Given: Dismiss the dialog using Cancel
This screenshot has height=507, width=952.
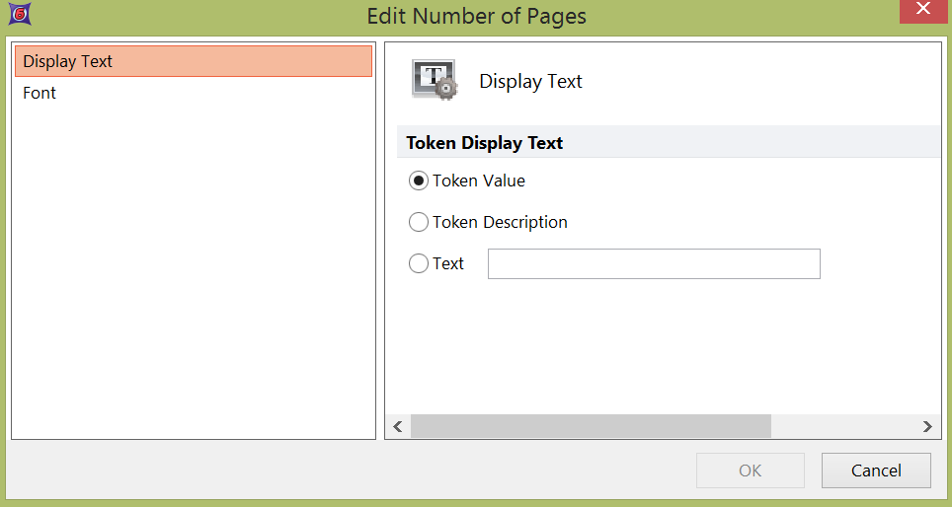Looking at the screenshot, I should 875,471.
